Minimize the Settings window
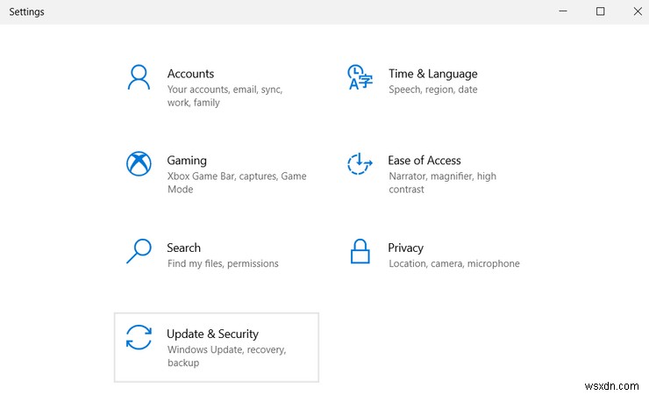The height and width of the screenshot is (395, 649). [x=564, y=11]
